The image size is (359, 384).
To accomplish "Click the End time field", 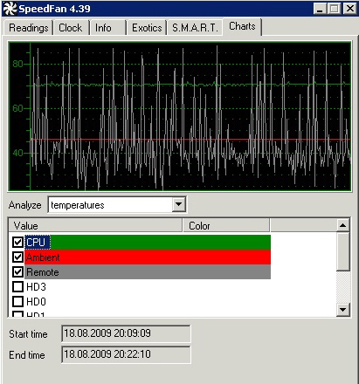I will click(126, 354).
